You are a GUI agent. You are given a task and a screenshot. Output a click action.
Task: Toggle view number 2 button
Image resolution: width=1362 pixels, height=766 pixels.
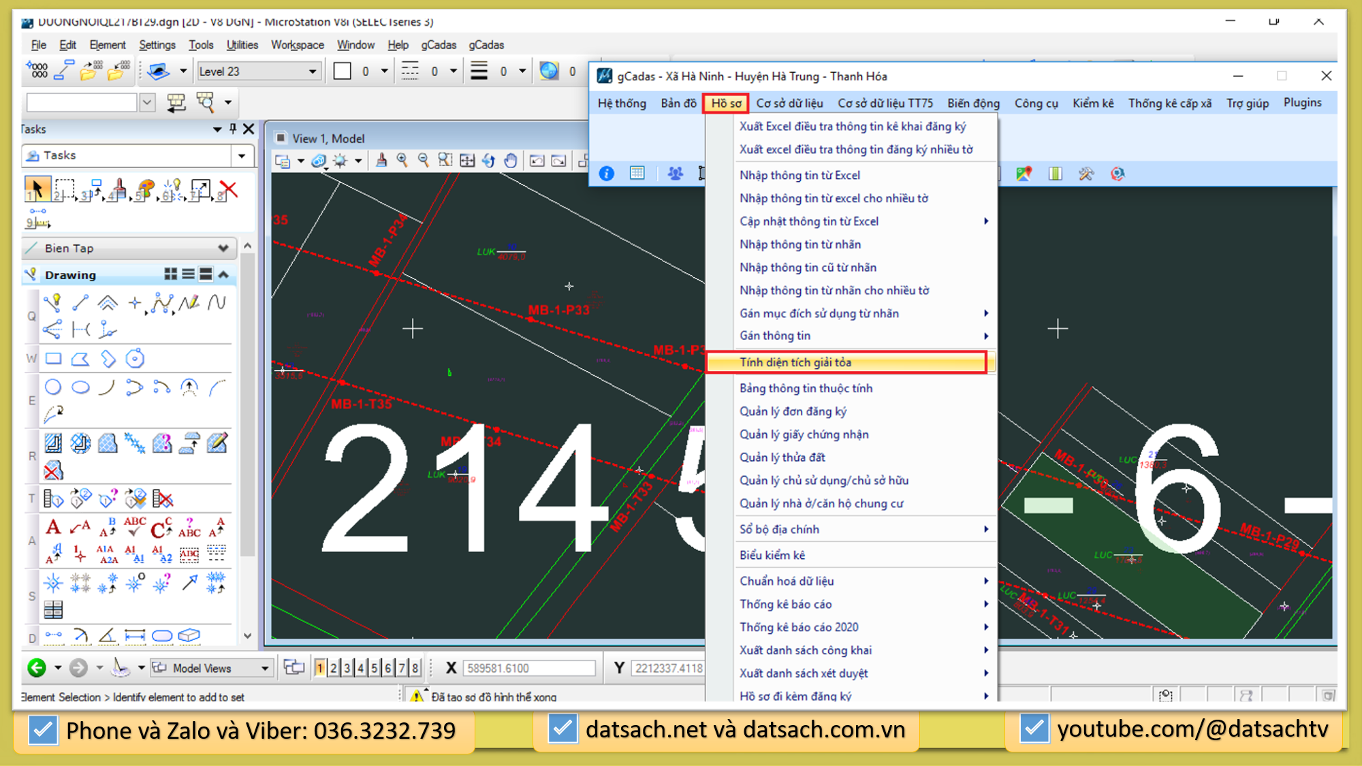pyautogui.click(x=334, y=668)
